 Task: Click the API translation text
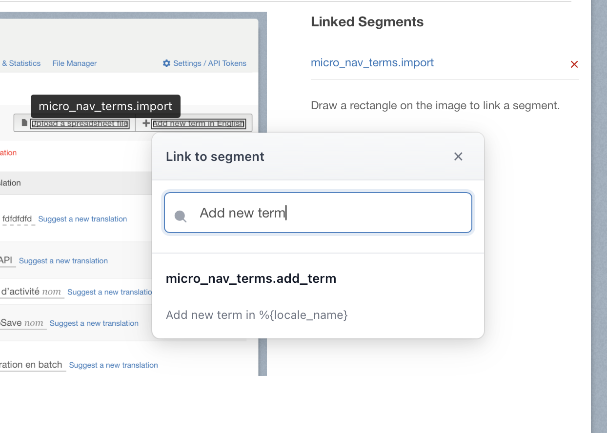[x=6, y=260]
